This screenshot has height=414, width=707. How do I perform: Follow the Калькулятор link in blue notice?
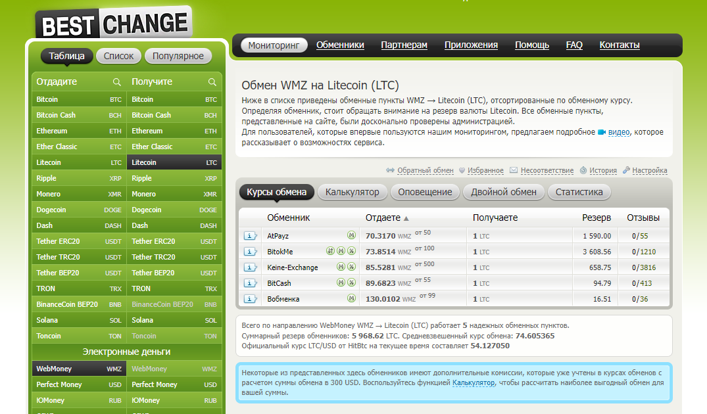(474, 383)
